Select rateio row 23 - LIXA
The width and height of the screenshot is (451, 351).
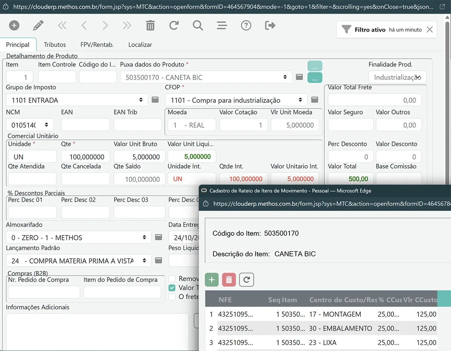321,343
